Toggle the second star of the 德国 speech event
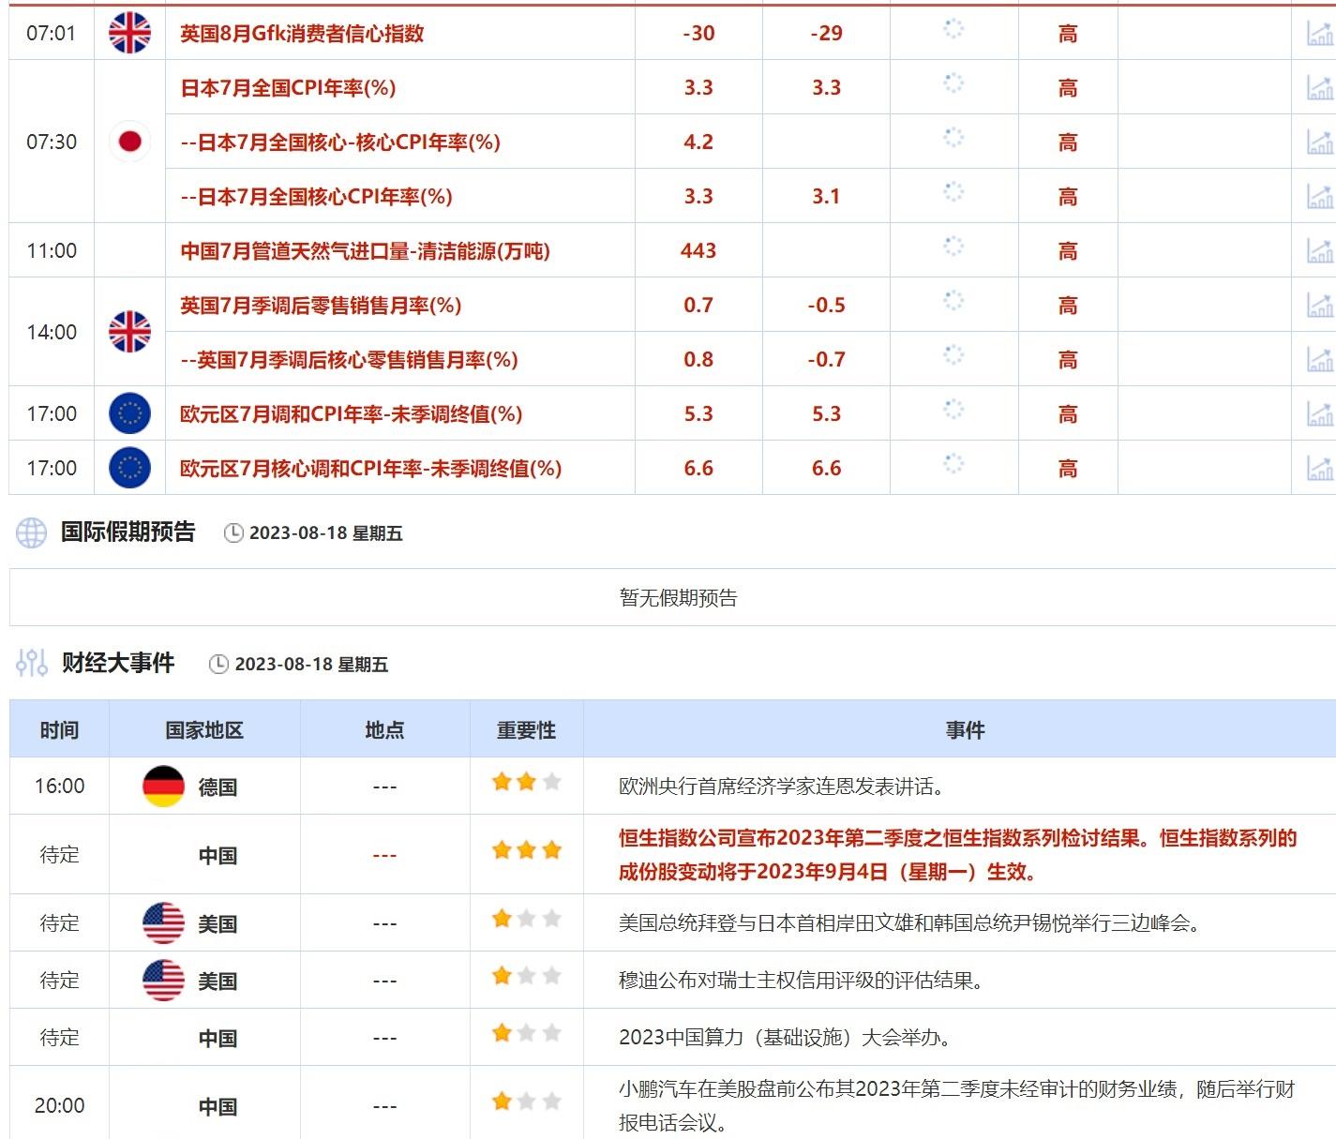The image size is (1336, 1139). (526, 779)
